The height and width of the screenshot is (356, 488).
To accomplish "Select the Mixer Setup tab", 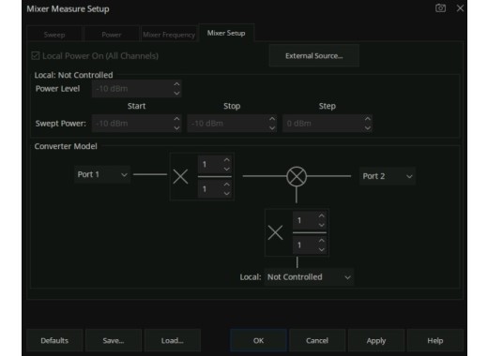I will point(226,33).
